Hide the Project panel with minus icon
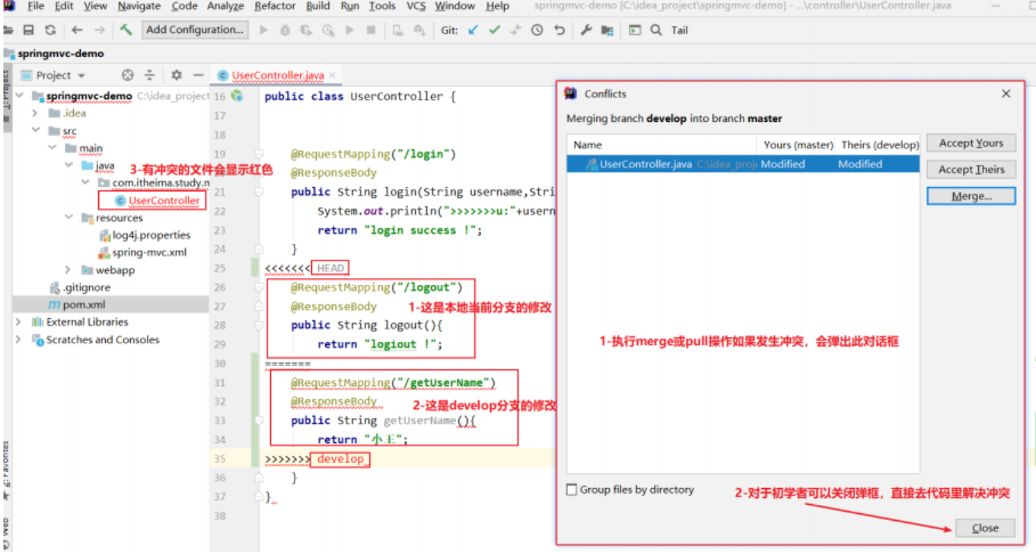Viewport: 1036px width, 552px height. (199, 75)
